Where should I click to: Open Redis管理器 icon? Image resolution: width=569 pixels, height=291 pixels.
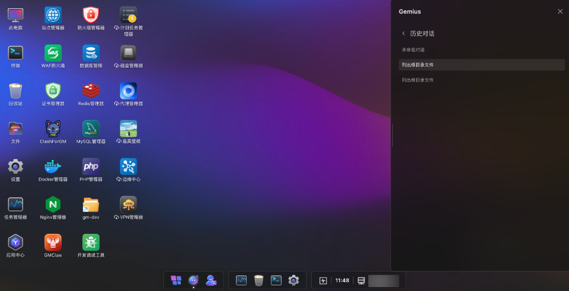[91, 91]
